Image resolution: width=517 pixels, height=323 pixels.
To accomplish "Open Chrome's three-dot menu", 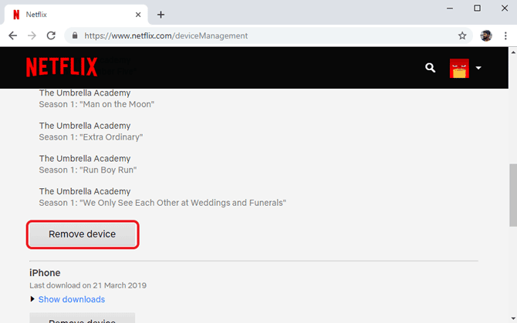I will pyautogui.click(x=505, y=35).
